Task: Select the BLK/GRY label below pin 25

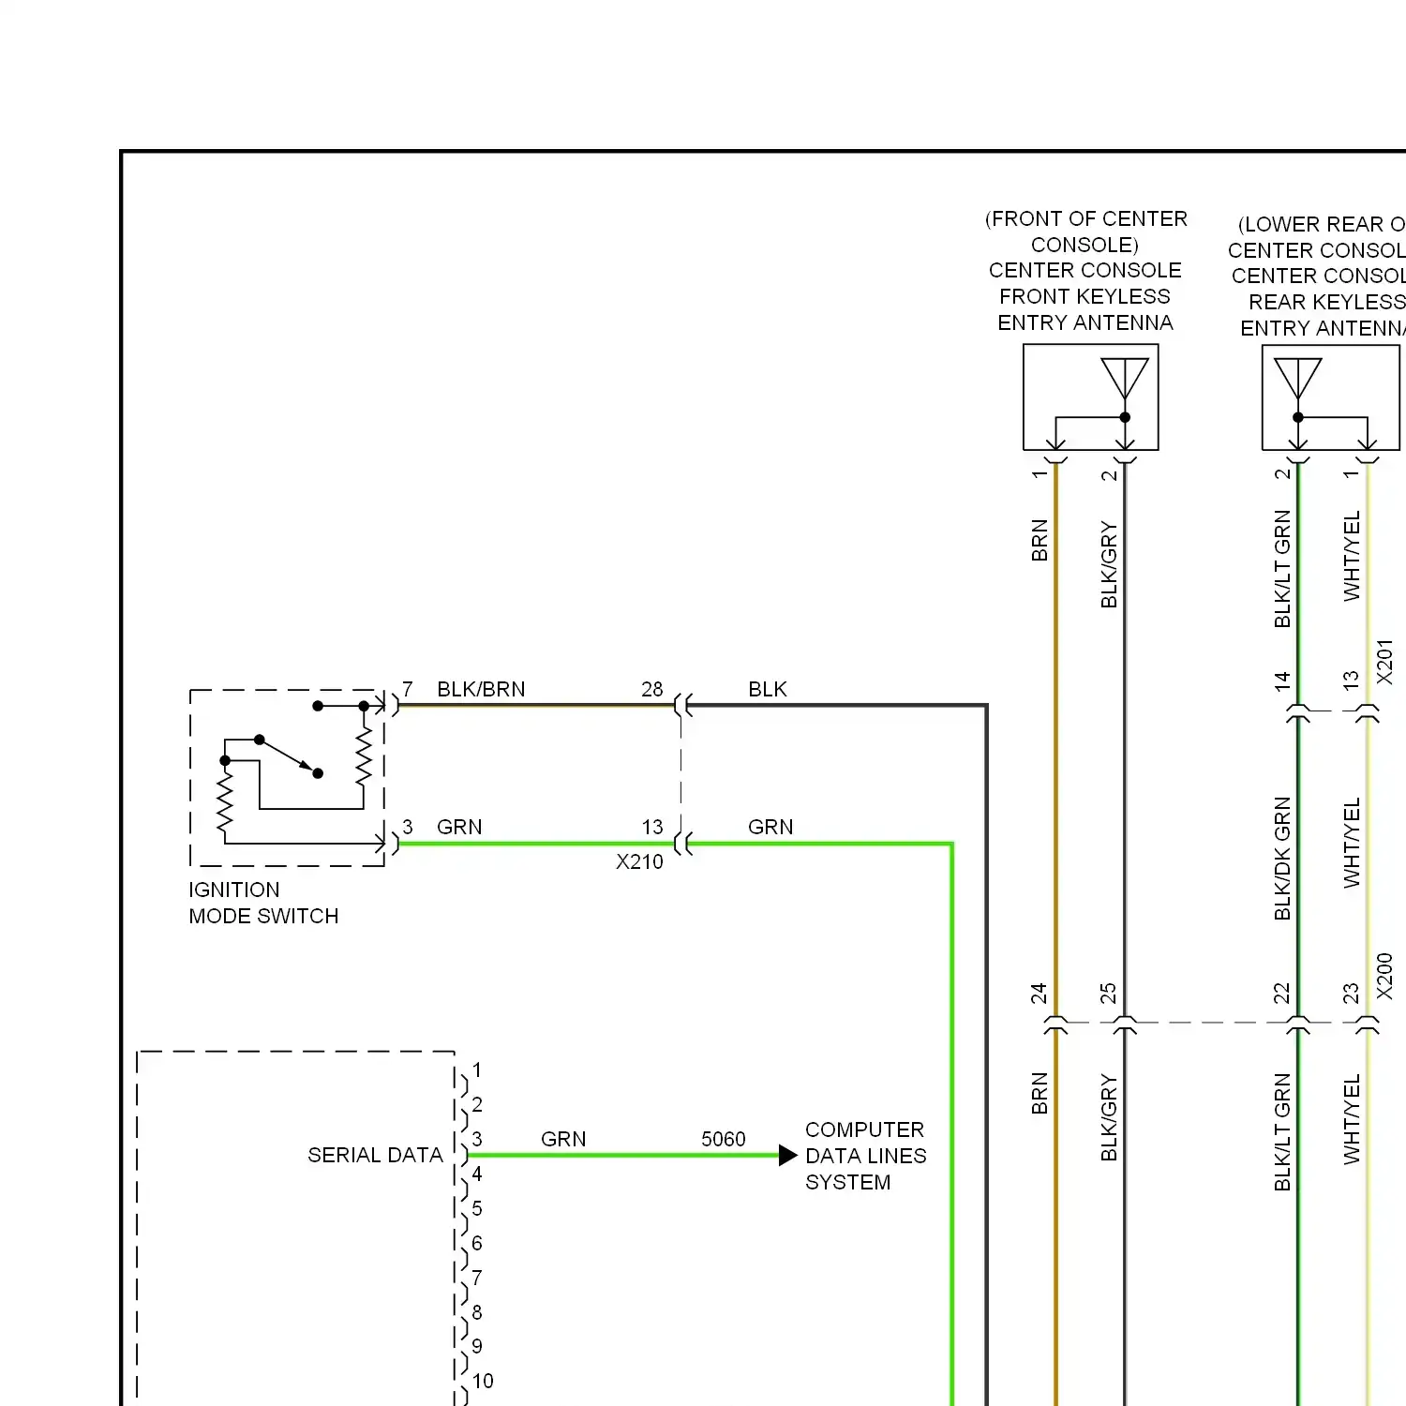Action: [1109, 1117]
